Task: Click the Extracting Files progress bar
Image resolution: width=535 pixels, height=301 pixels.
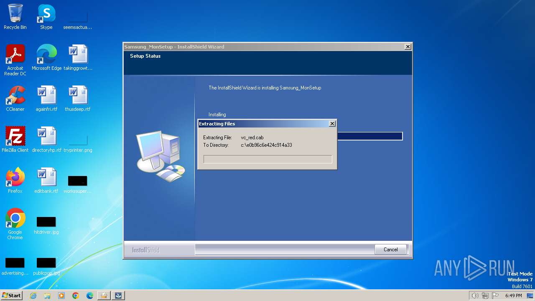Action: click(x=267, y=159)
